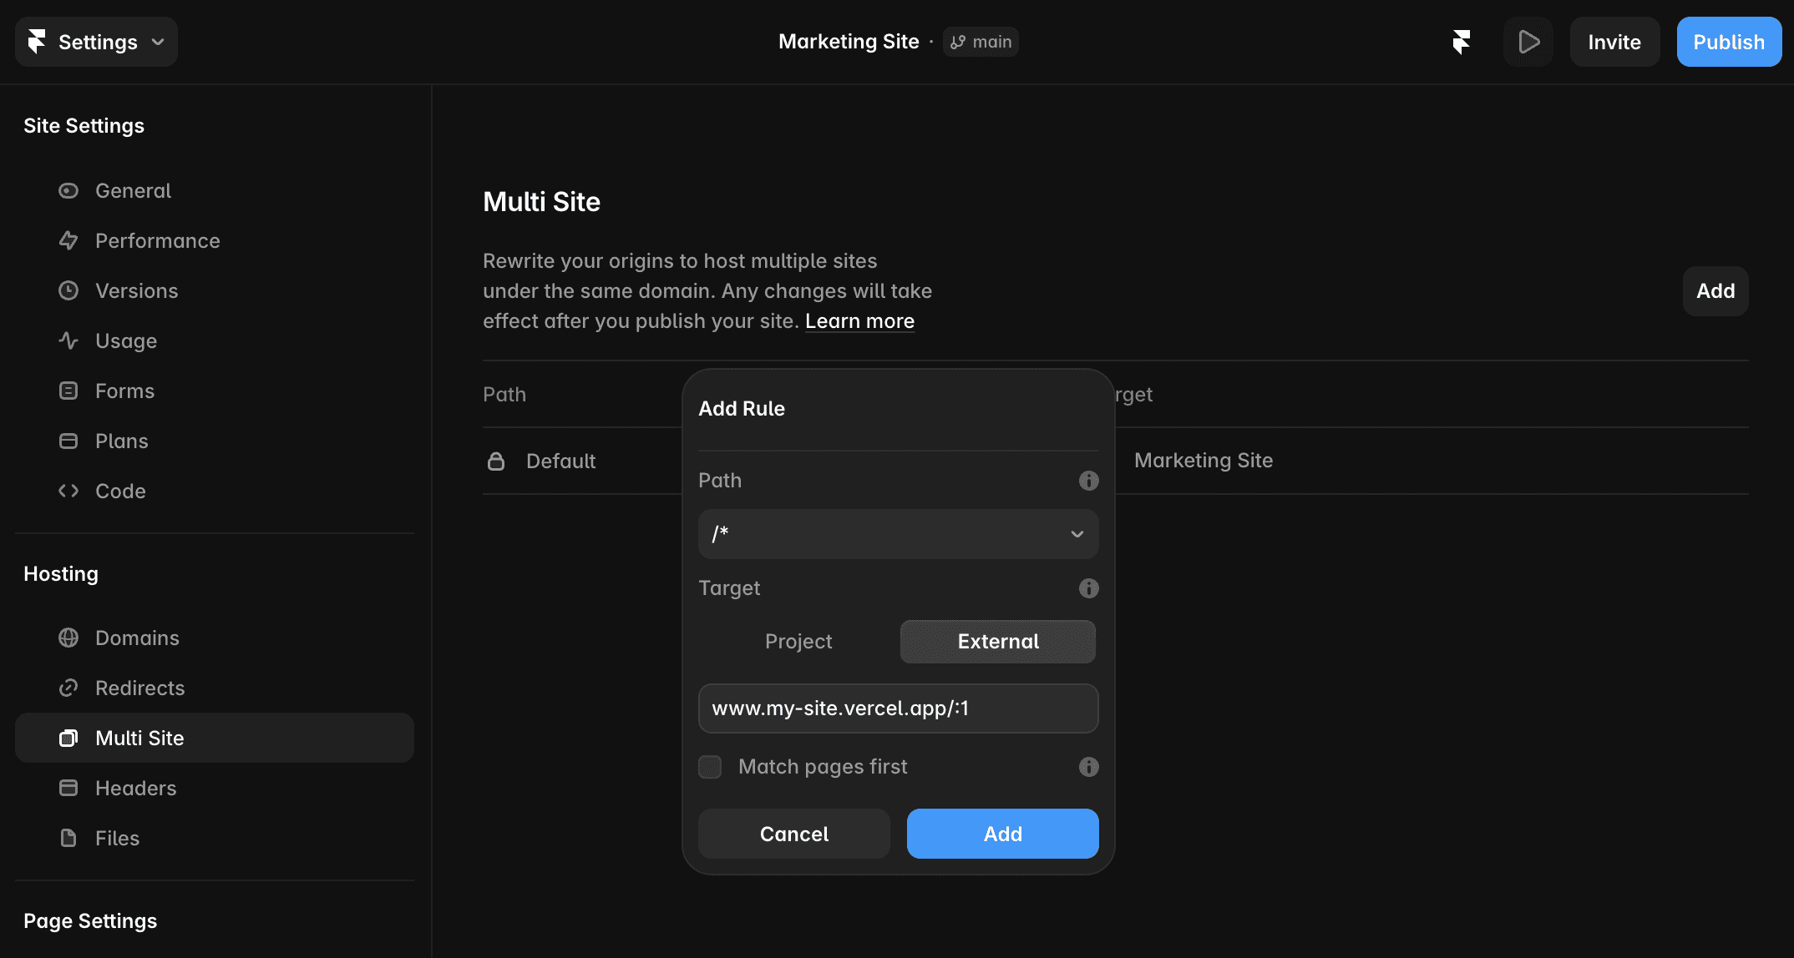Open Redirects hosting settings
Image resolution: width=1794 pixels, height=958 pixels.
coord(139,688)
